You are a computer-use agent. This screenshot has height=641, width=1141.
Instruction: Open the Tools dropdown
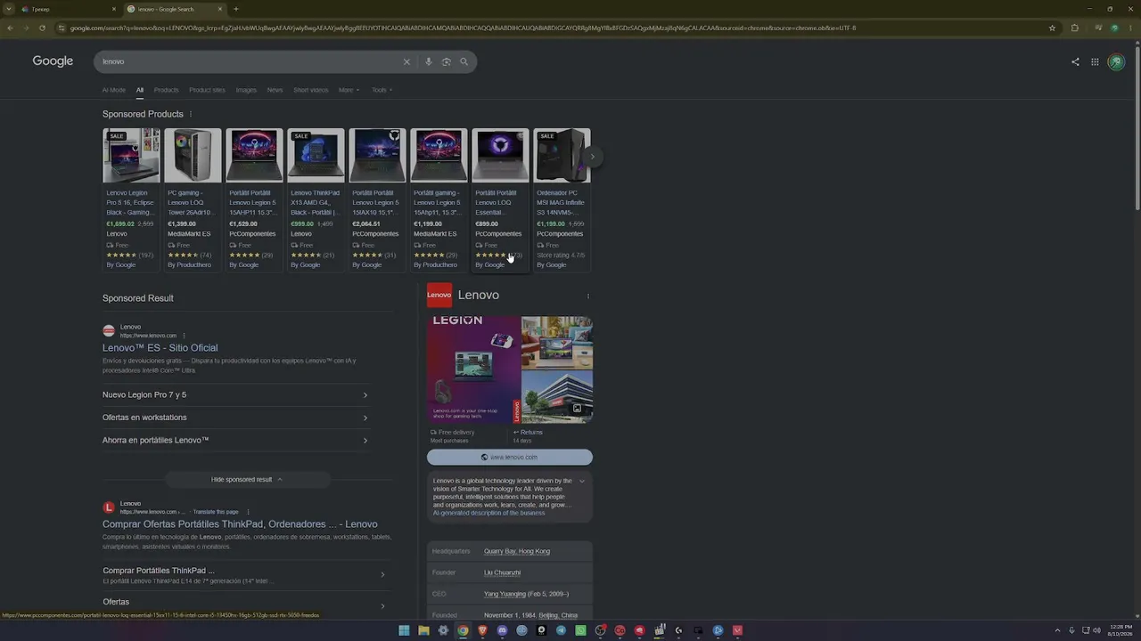pos(382,90)
